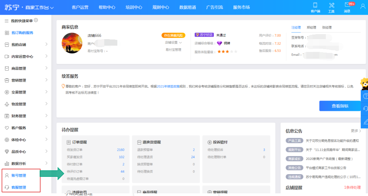Expand the 营销管理 submenu arrow
This screenshot has height=196, width=368.
click(x=46, y=80)
